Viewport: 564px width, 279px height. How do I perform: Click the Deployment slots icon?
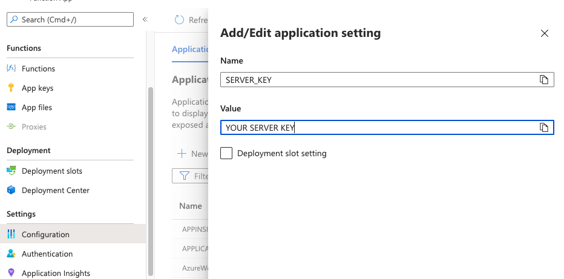[11, 171]
